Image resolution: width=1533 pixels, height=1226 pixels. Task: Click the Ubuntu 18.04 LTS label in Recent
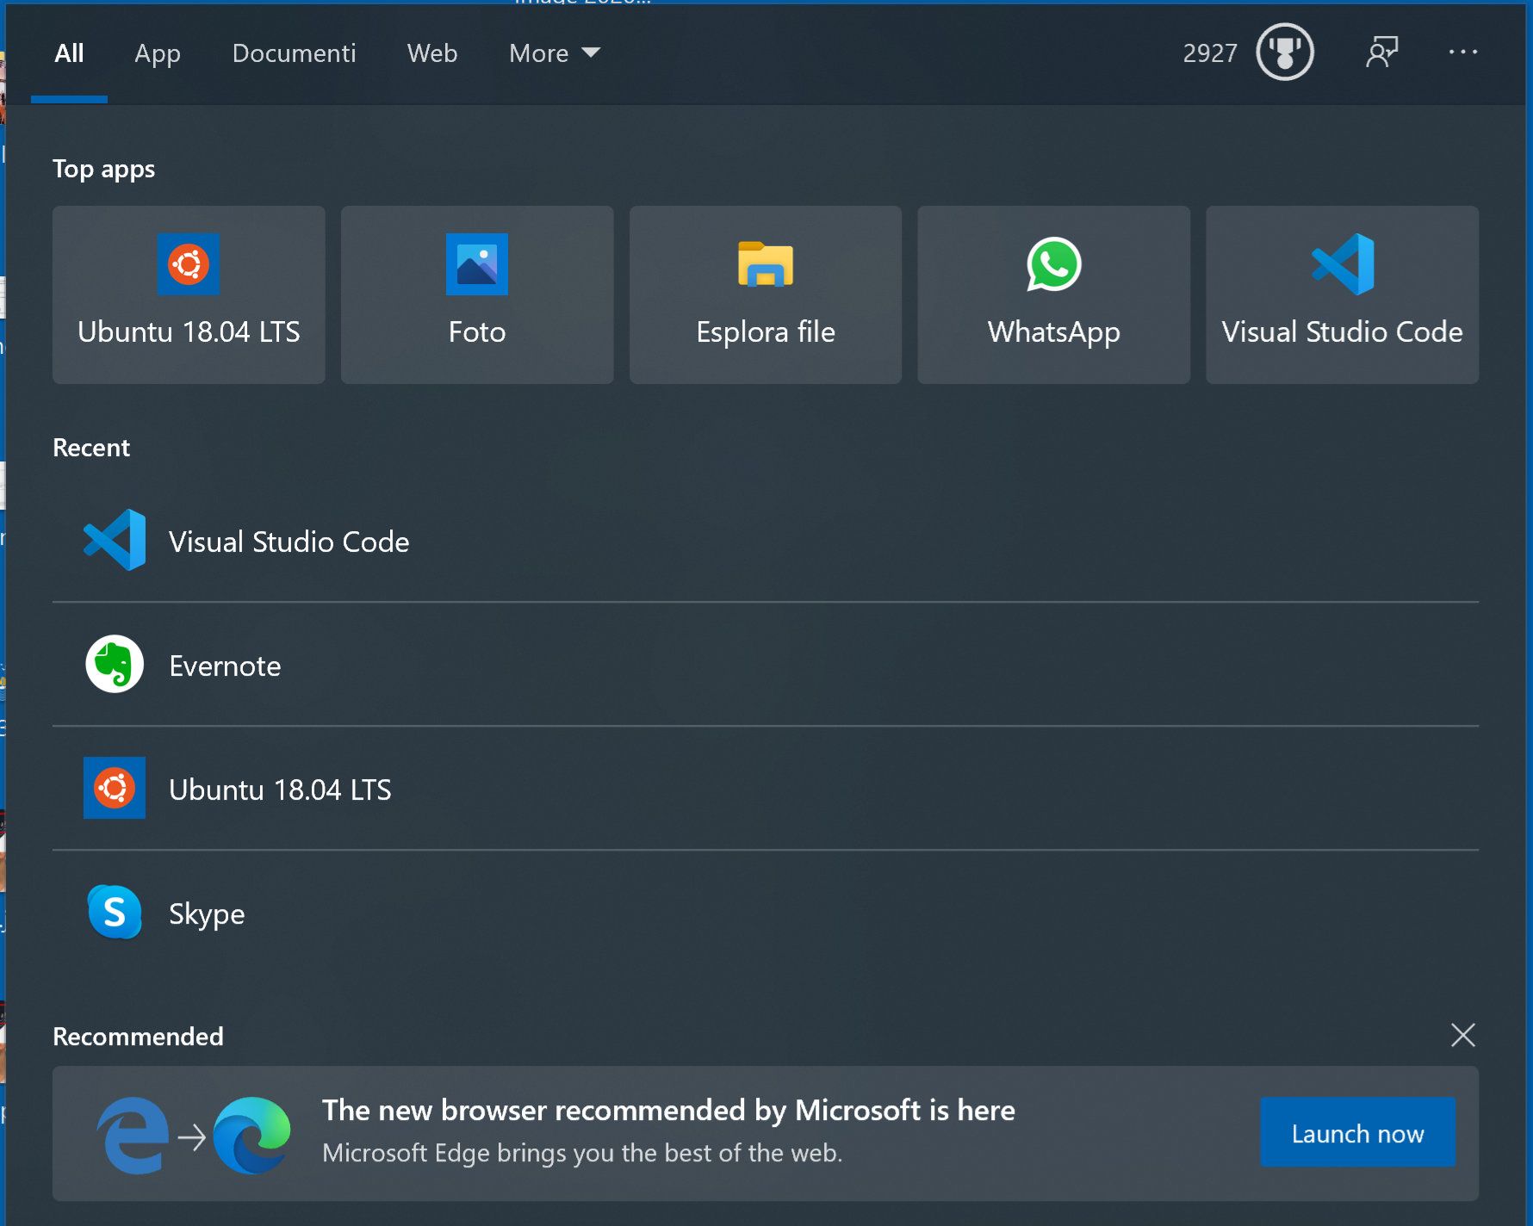(x=280, y=789)
